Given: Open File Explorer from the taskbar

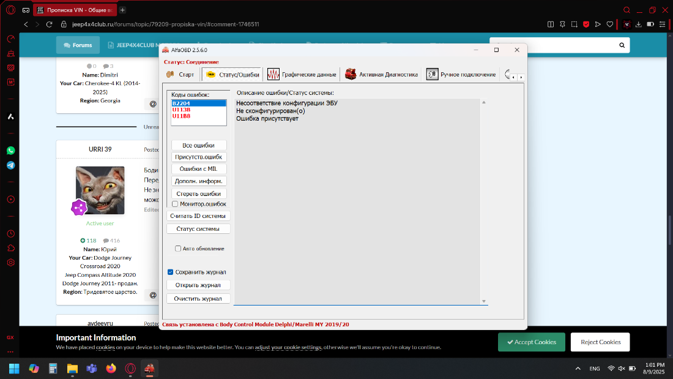Looking at the screenshot, I should (x=72, y=369).
